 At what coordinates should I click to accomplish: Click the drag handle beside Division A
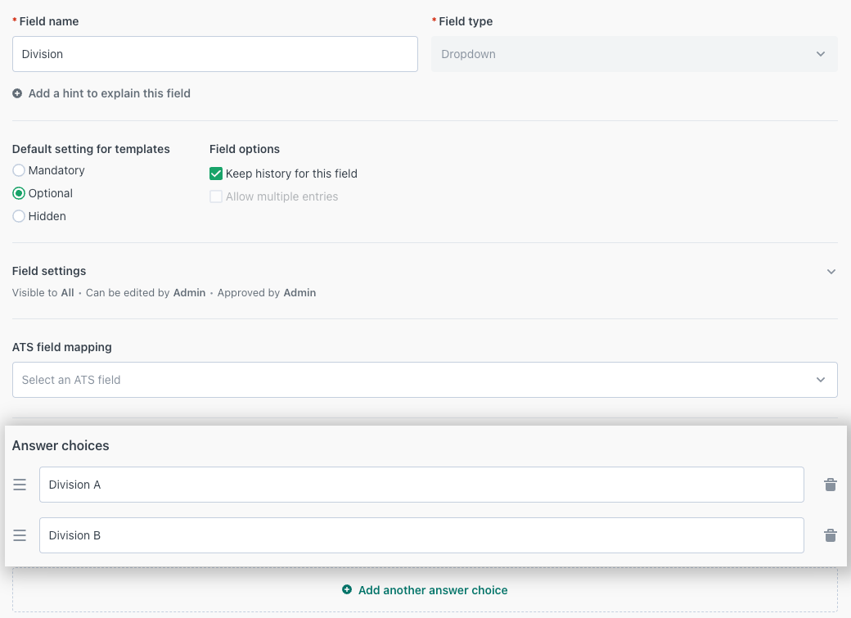(20, 485)
